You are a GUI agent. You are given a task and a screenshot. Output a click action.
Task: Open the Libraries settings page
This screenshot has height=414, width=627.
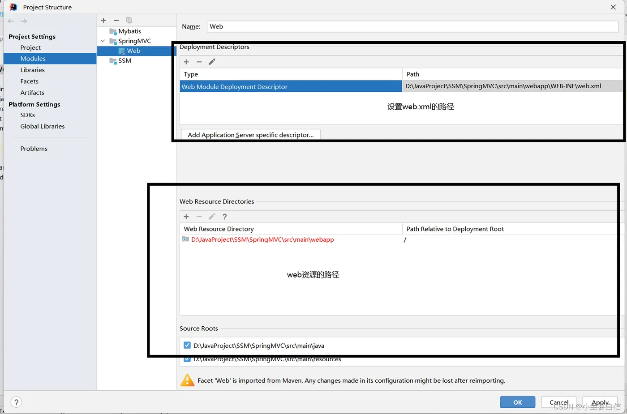pyautogui.click(x=32, y=70)
